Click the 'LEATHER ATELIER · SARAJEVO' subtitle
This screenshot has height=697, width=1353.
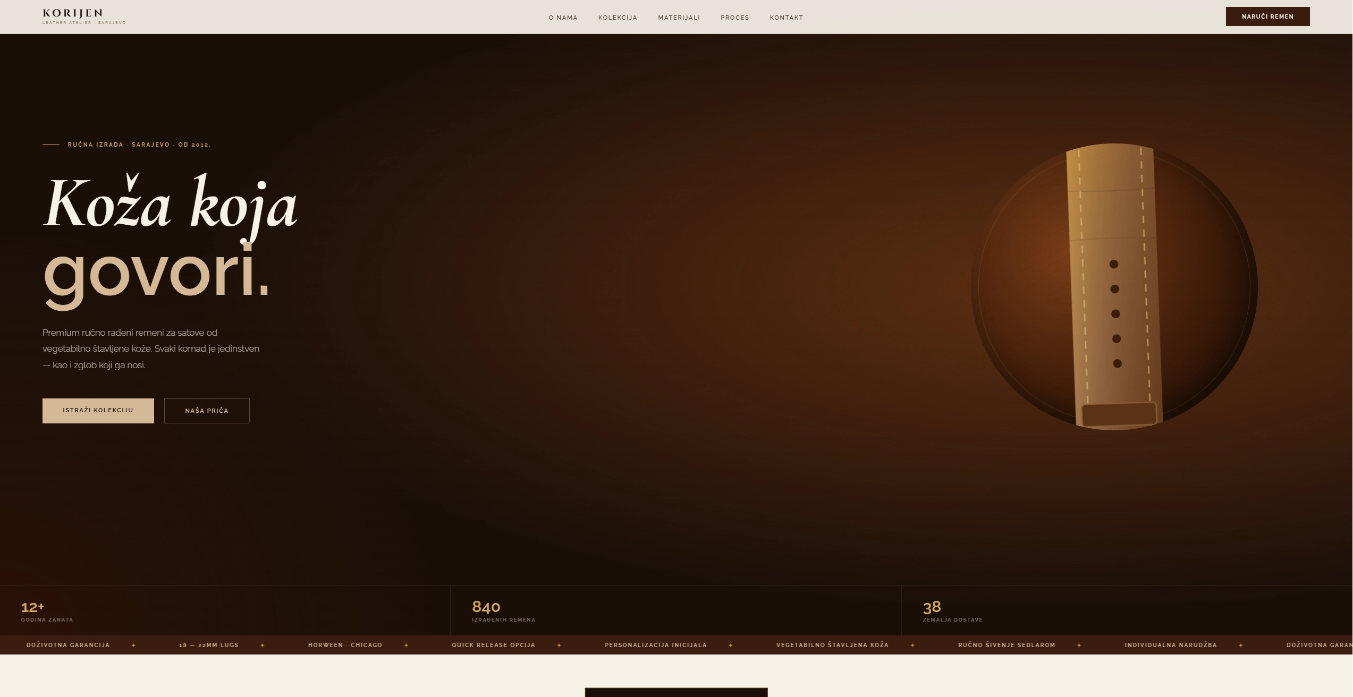tap(84, 23)
